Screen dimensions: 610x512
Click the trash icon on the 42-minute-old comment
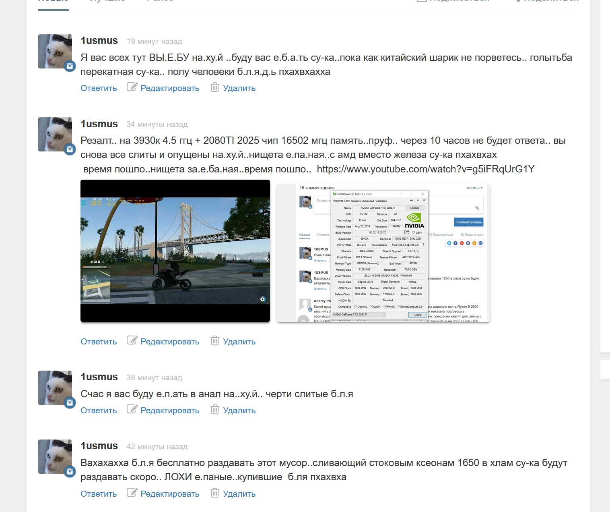pyautogui.click(x=215, y=493)
